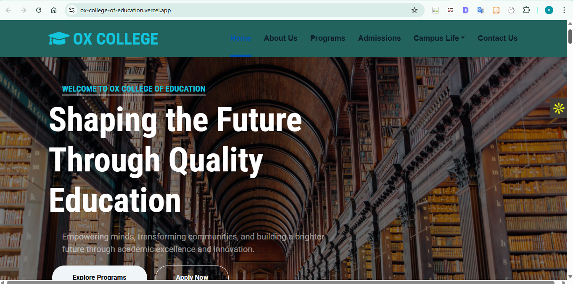Open the orange hexagon extension icon

[496, 10]
